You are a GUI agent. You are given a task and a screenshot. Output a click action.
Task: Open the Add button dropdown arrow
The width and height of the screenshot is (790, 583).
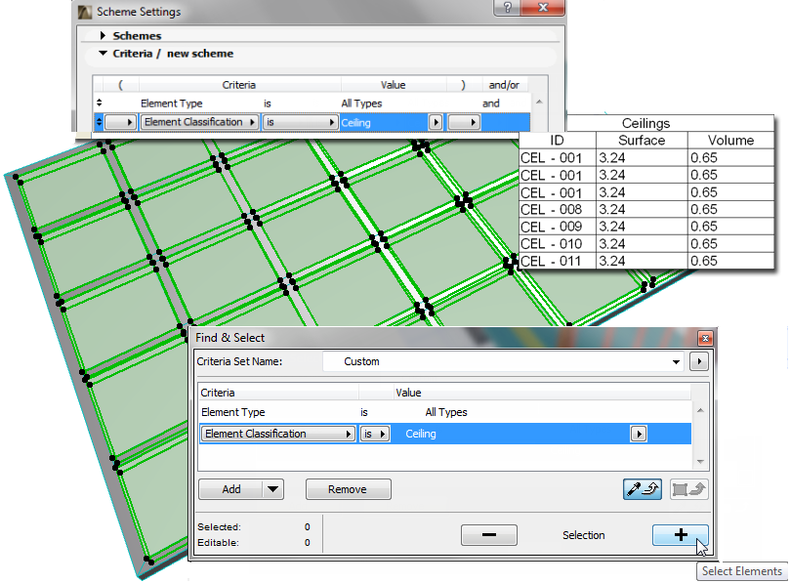272,489
